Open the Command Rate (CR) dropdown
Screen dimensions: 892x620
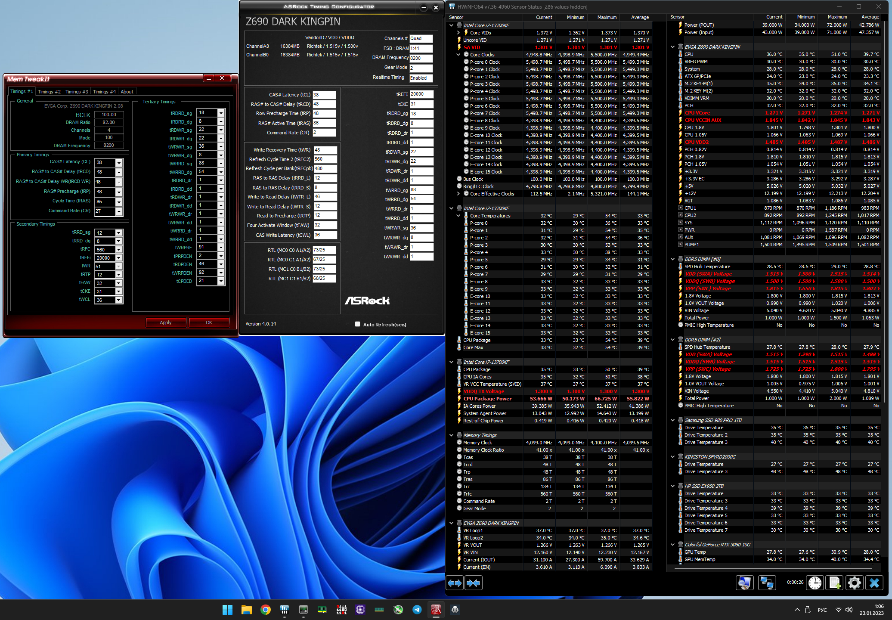click(x=119, y=211)
